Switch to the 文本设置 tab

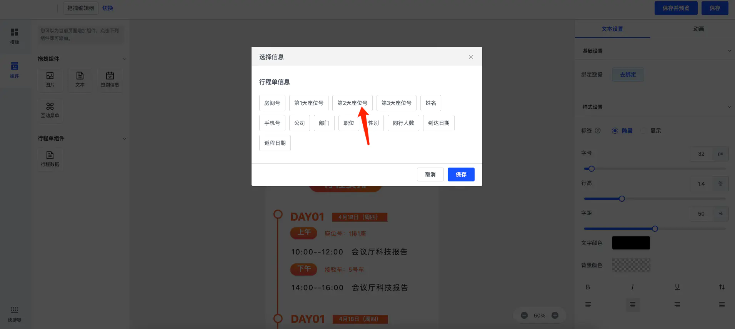pos(612,29)
